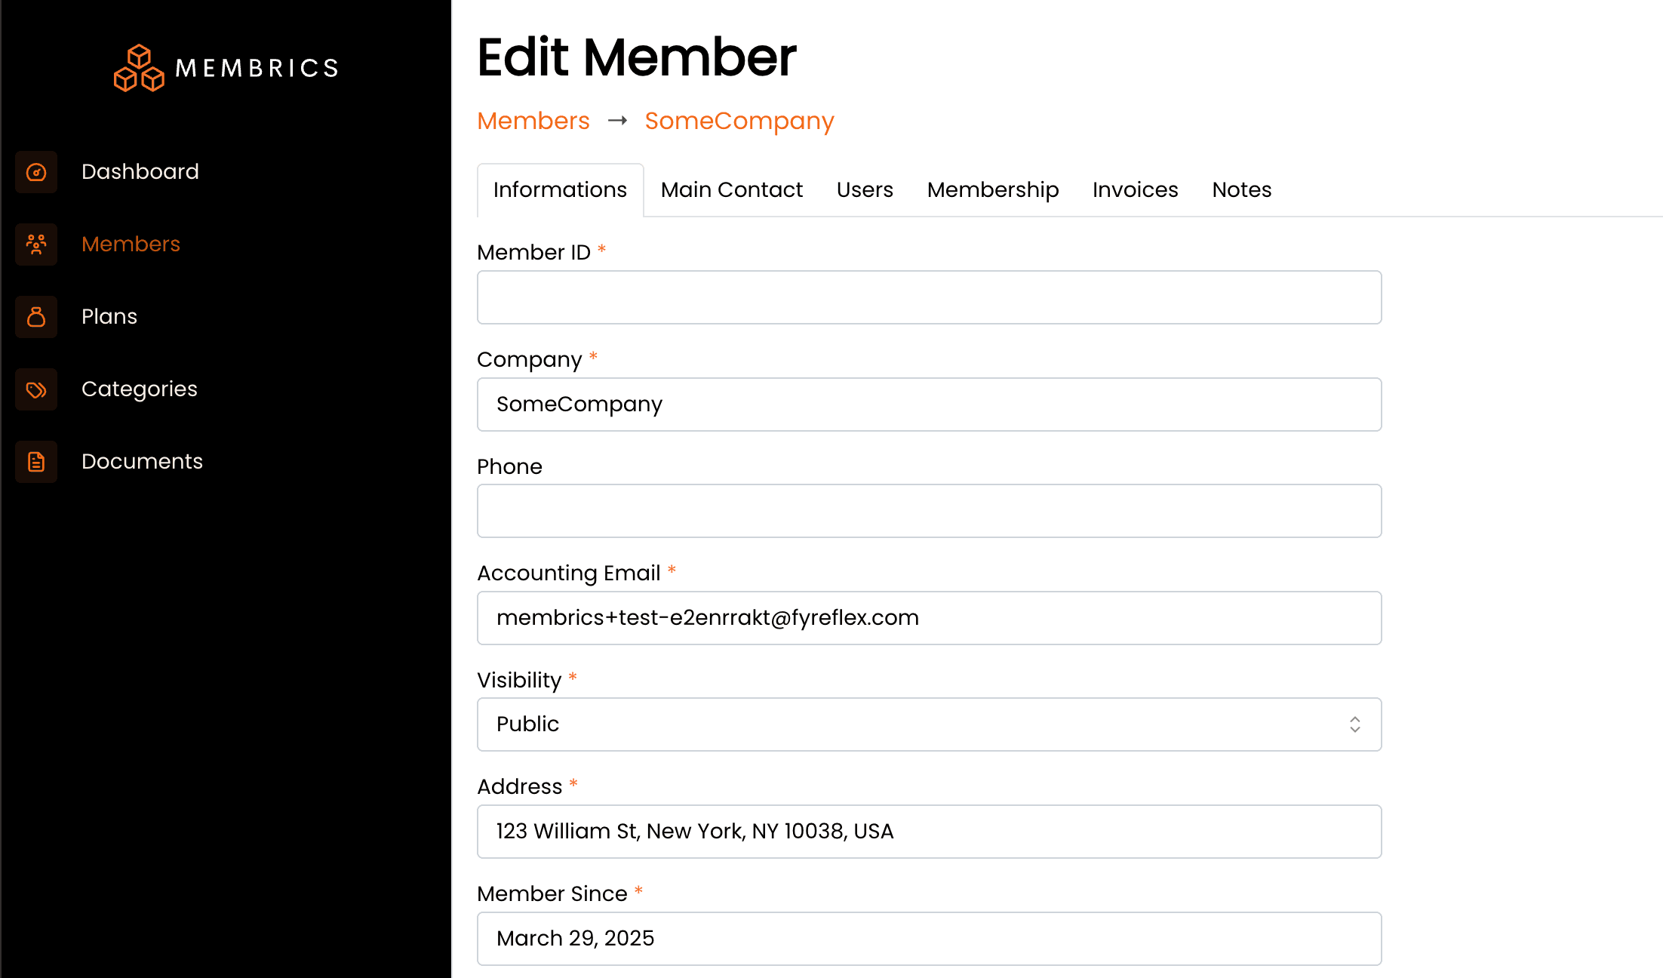Switch to the Main Contact tab
The width and height of the screenshot is (1663, 978).
(731, 190)
